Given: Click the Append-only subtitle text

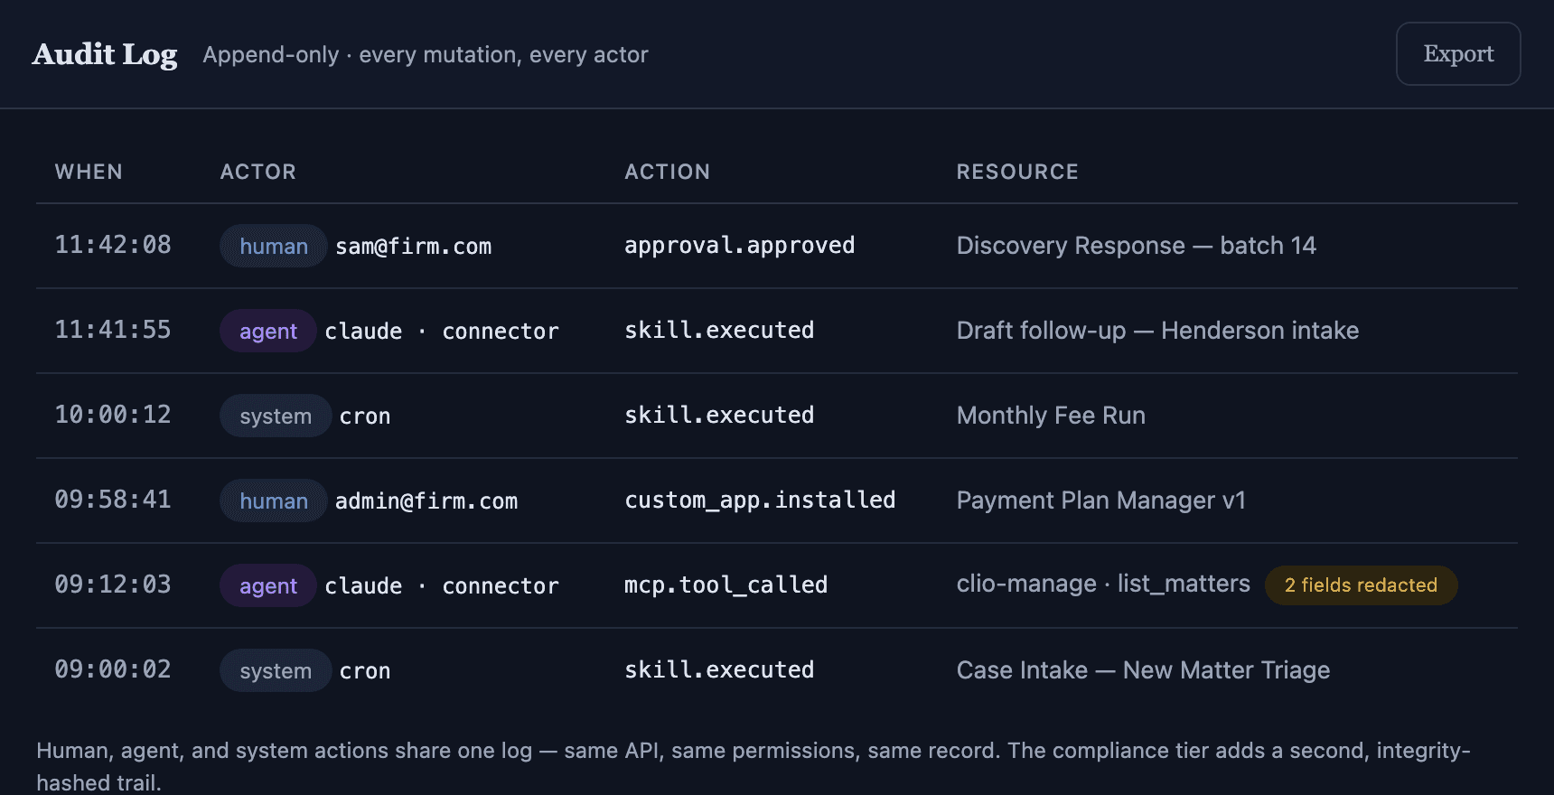Looking at the screenshot, I should (x=426, y=55).
